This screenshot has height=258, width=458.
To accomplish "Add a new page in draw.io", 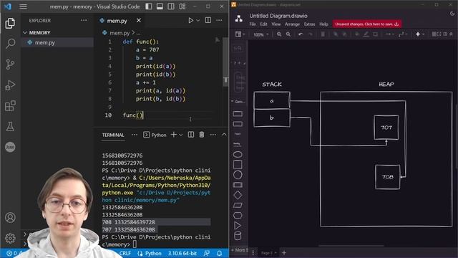I will click(x=284, y=252).
